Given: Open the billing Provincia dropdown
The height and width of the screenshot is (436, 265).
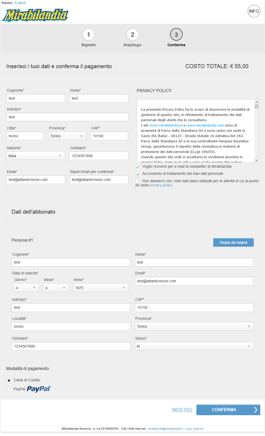Looking at the screenshot, I should coord(67,136).
